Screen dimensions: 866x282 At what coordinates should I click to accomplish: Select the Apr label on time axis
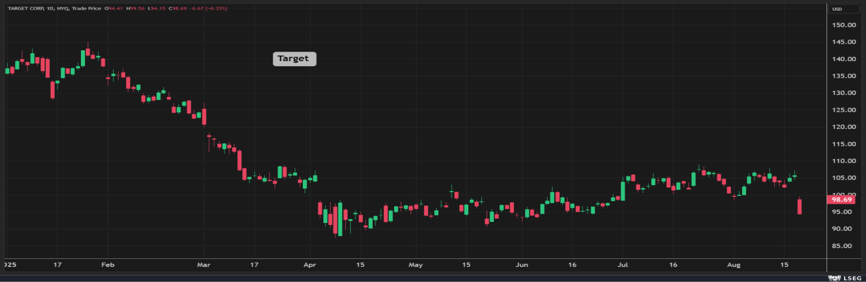click(309, 265)
